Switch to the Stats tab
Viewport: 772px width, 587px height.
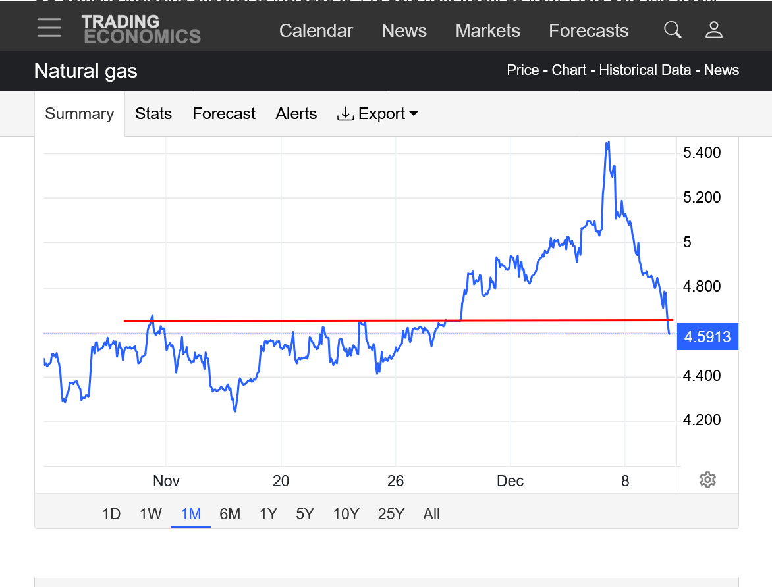(153, 114)
